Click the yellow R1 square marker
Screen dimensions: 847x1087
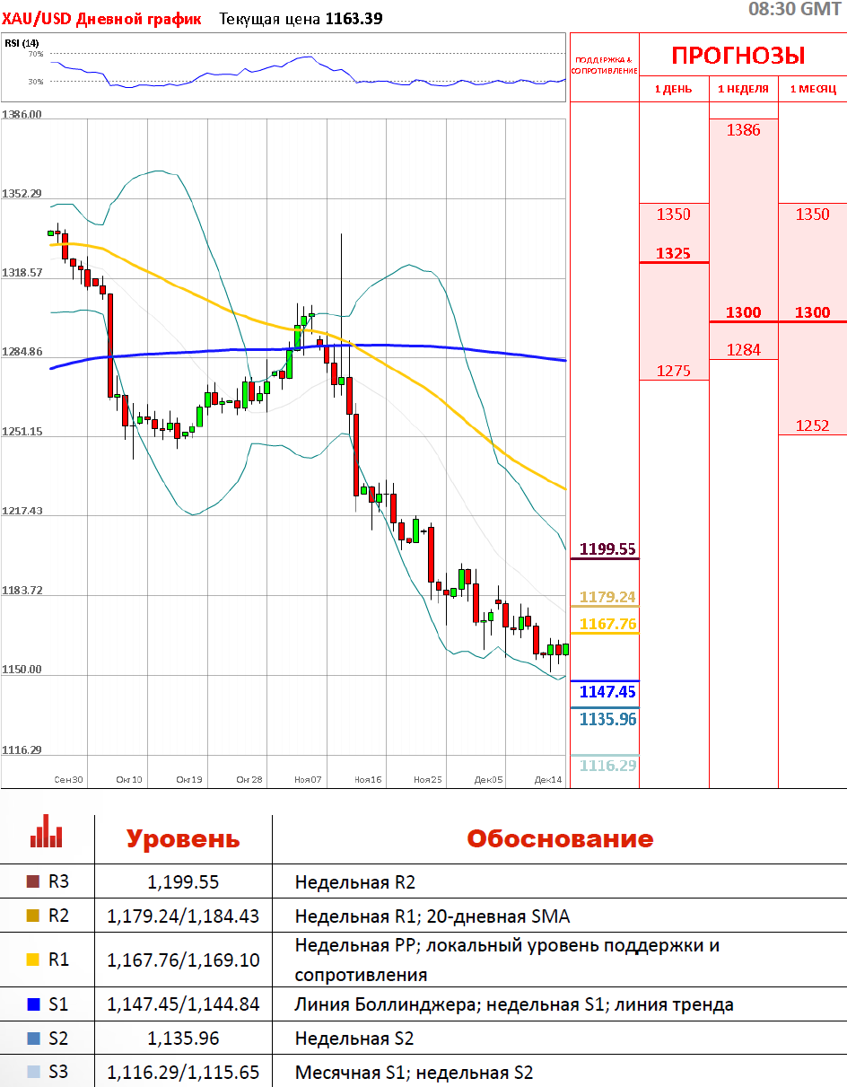(x=33, y=960)
